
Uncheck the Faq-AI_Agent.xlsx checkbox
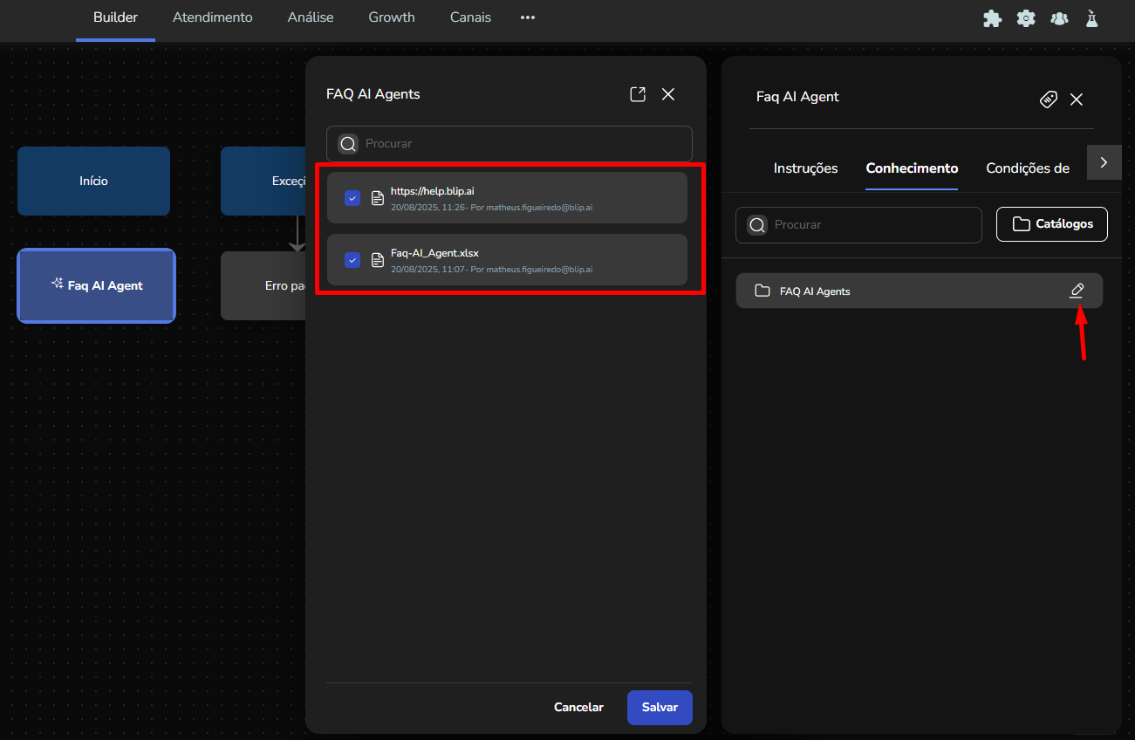352,260
